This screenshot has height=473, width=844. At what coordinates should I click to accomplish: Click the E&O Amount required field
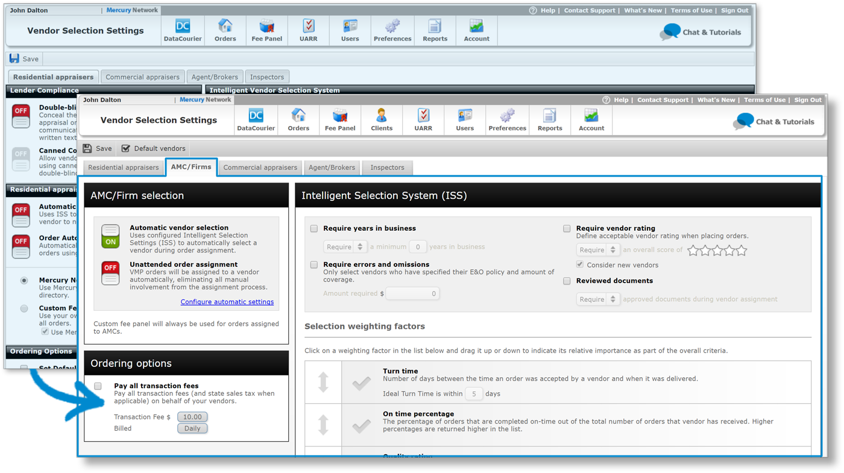pyautogui.click(x=412, y=293)
